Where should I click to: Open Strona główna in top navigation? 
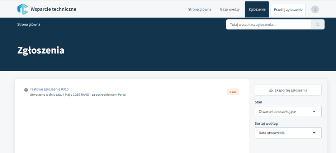click(199, 9)
